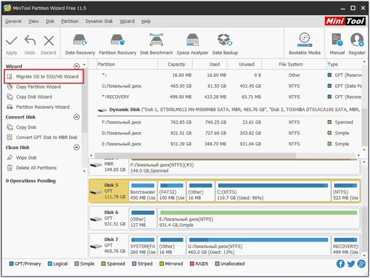
Task: Select C:(NTFS) 110.7 GB partition block
Action: tap(273, 191)
